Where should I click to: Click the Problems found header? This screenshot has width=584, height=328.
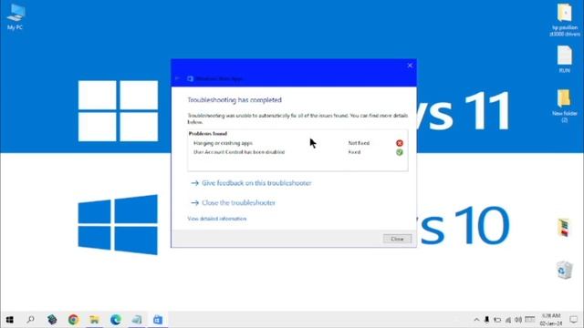[x=208, y=134]
